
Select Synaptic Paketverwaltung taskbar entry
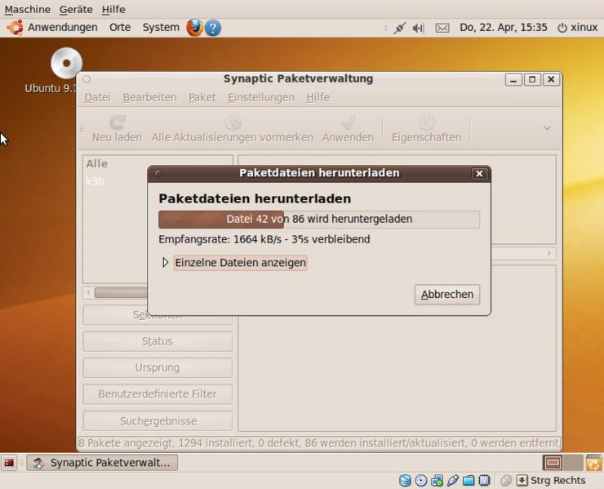[x=102, y=463]
